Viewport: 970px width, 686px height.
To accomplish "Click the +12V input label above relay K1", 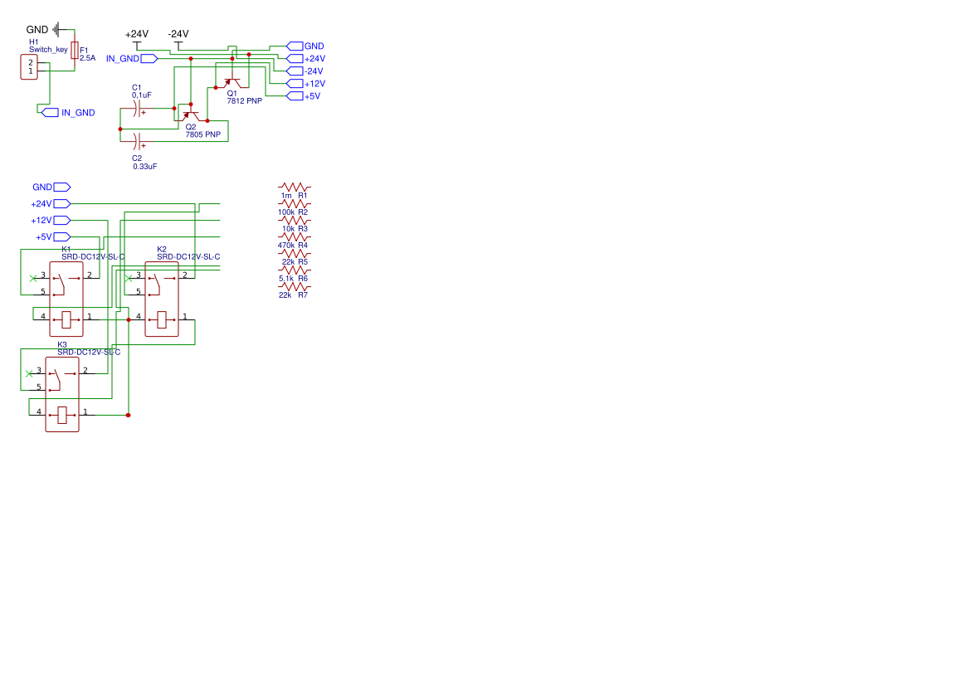I will coord(51,220).
